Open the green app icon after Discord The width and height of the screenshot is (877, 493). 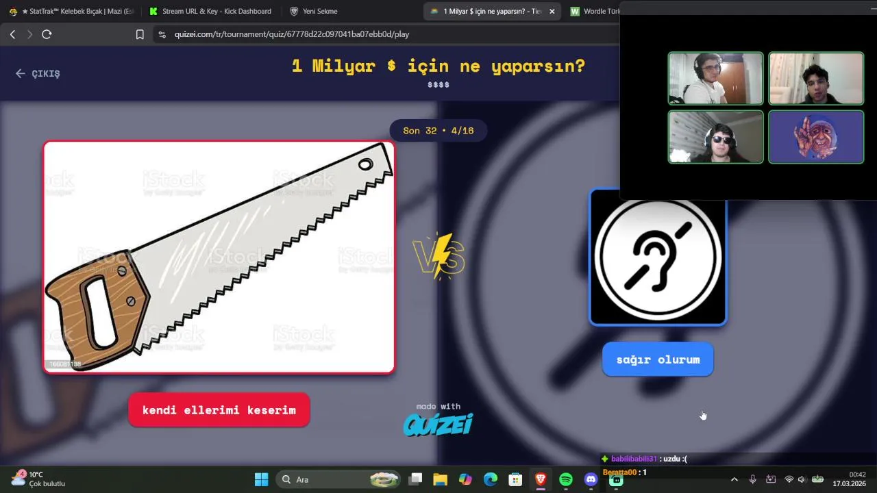point(616,479)
